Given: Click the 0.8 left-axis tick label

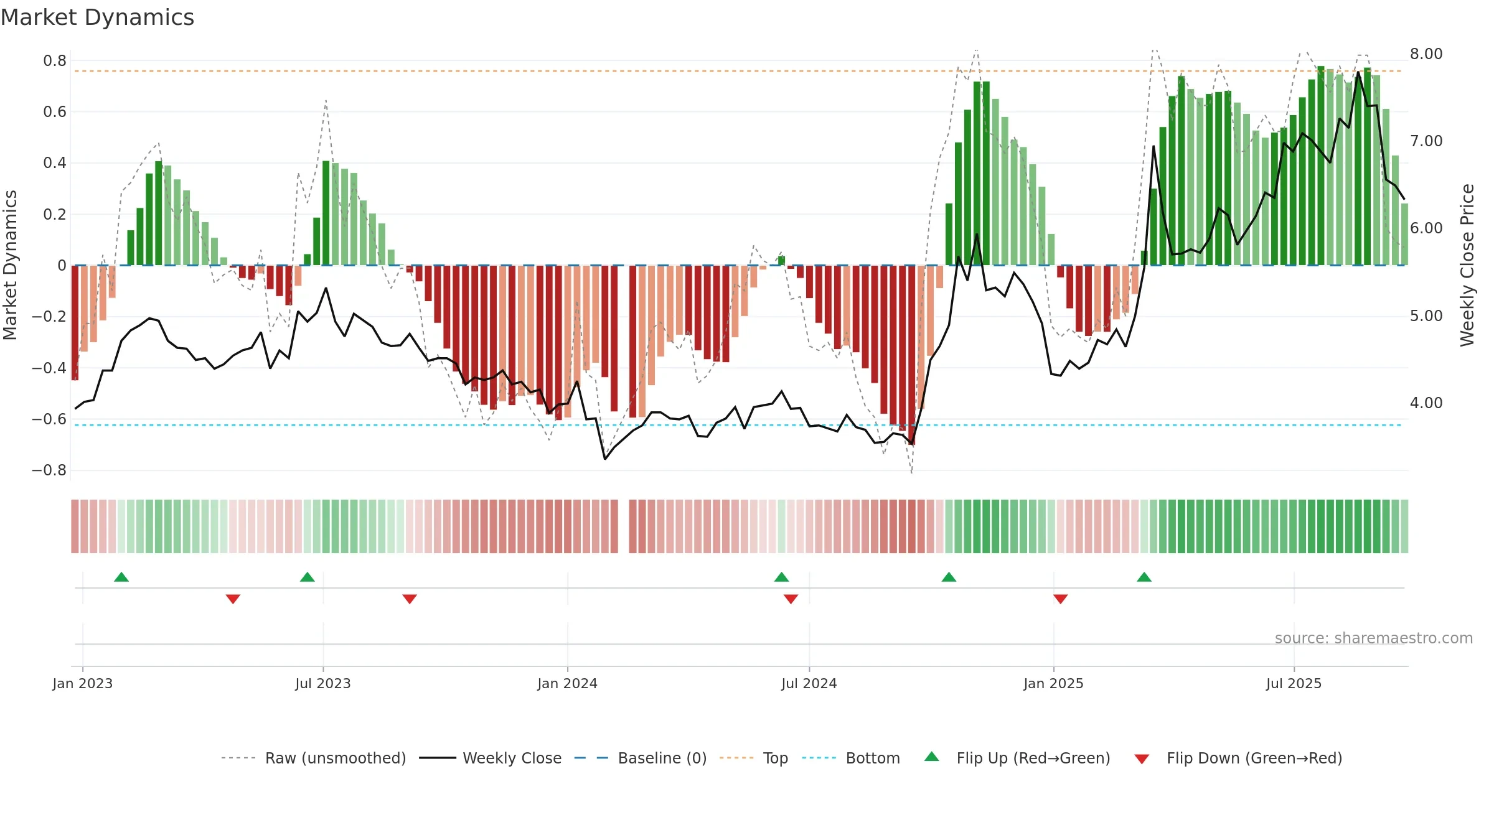Looking at the screenshot, I should [55, 61].
